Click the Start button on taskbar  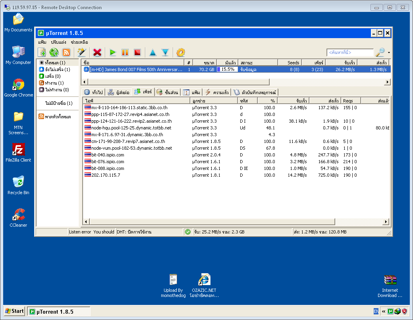point(14,311)
